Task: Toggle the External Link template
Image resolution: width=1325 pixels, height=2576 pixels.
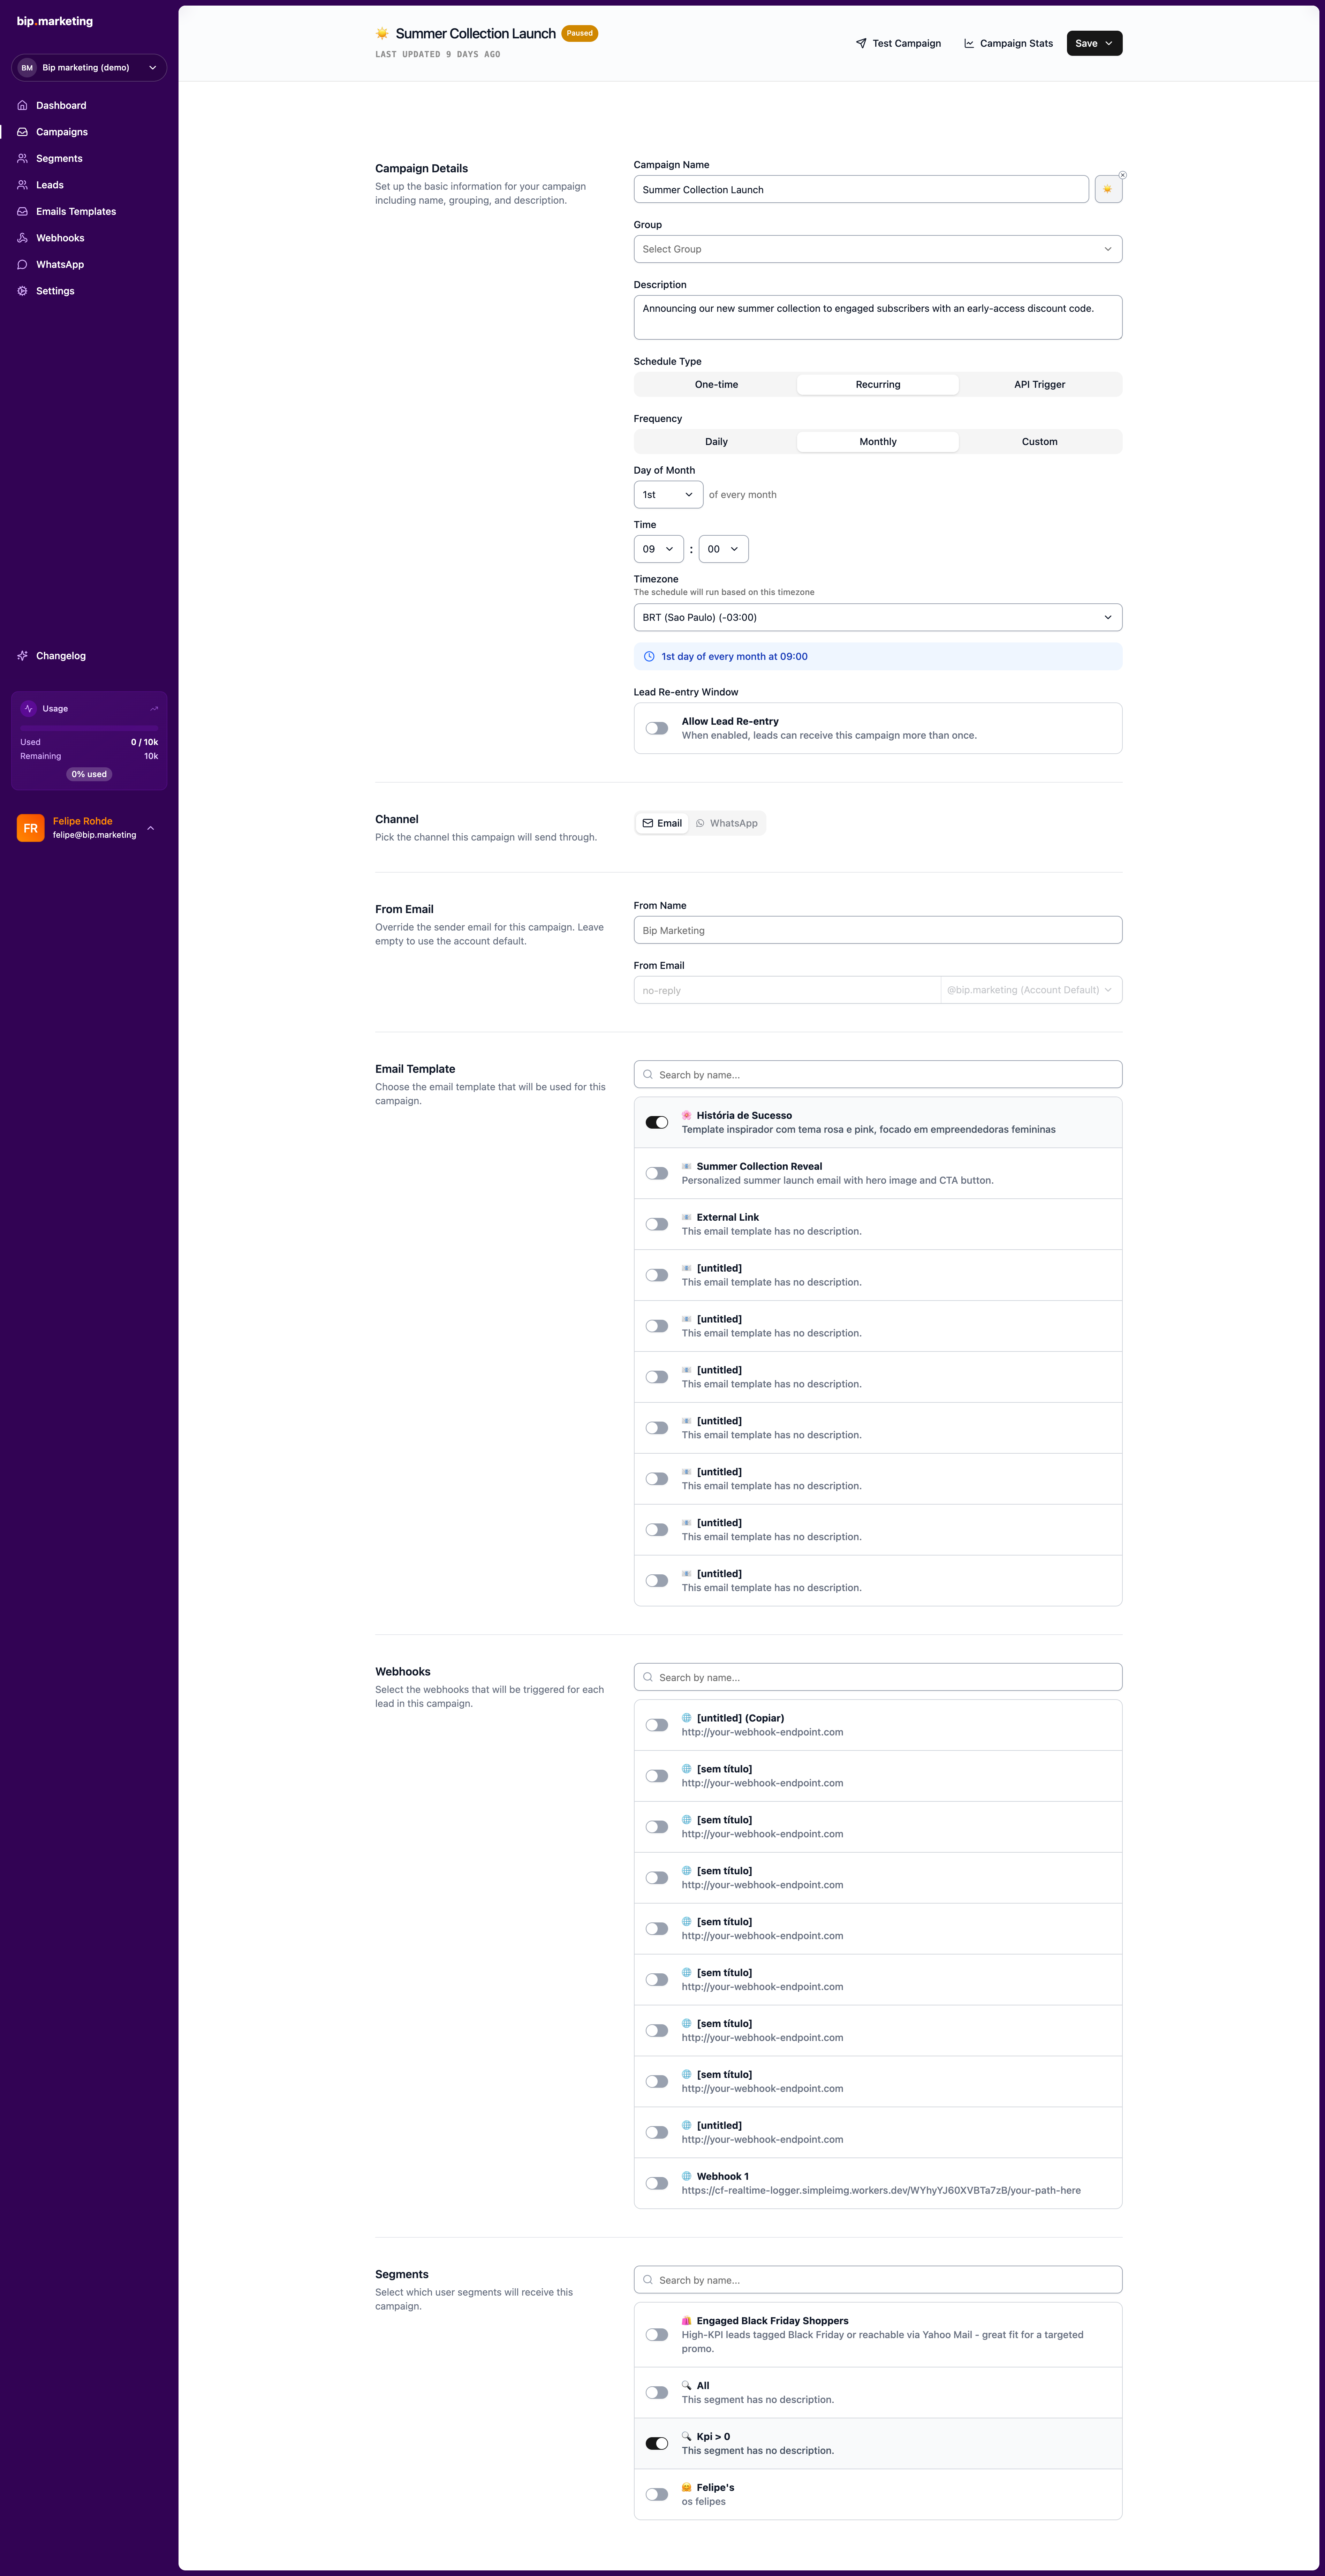Action: pyautogui.click(x=657, y=1224)
